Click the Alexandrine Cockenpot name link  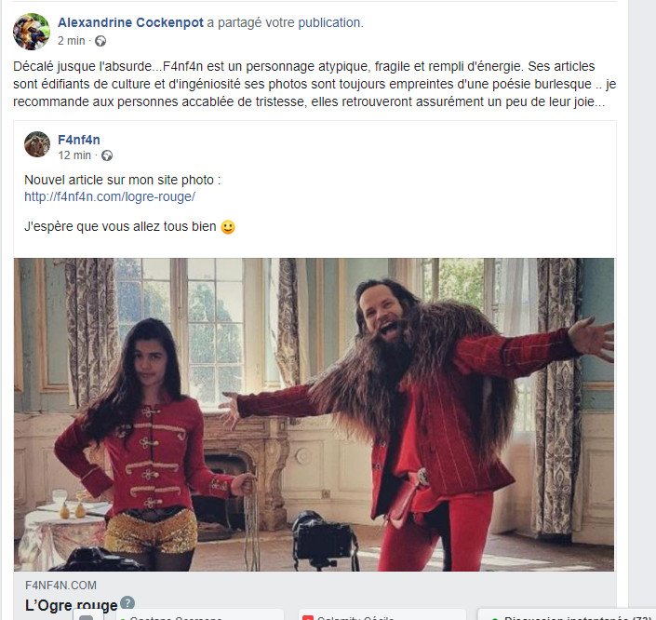pyautogui.click(x=130, y=22)
